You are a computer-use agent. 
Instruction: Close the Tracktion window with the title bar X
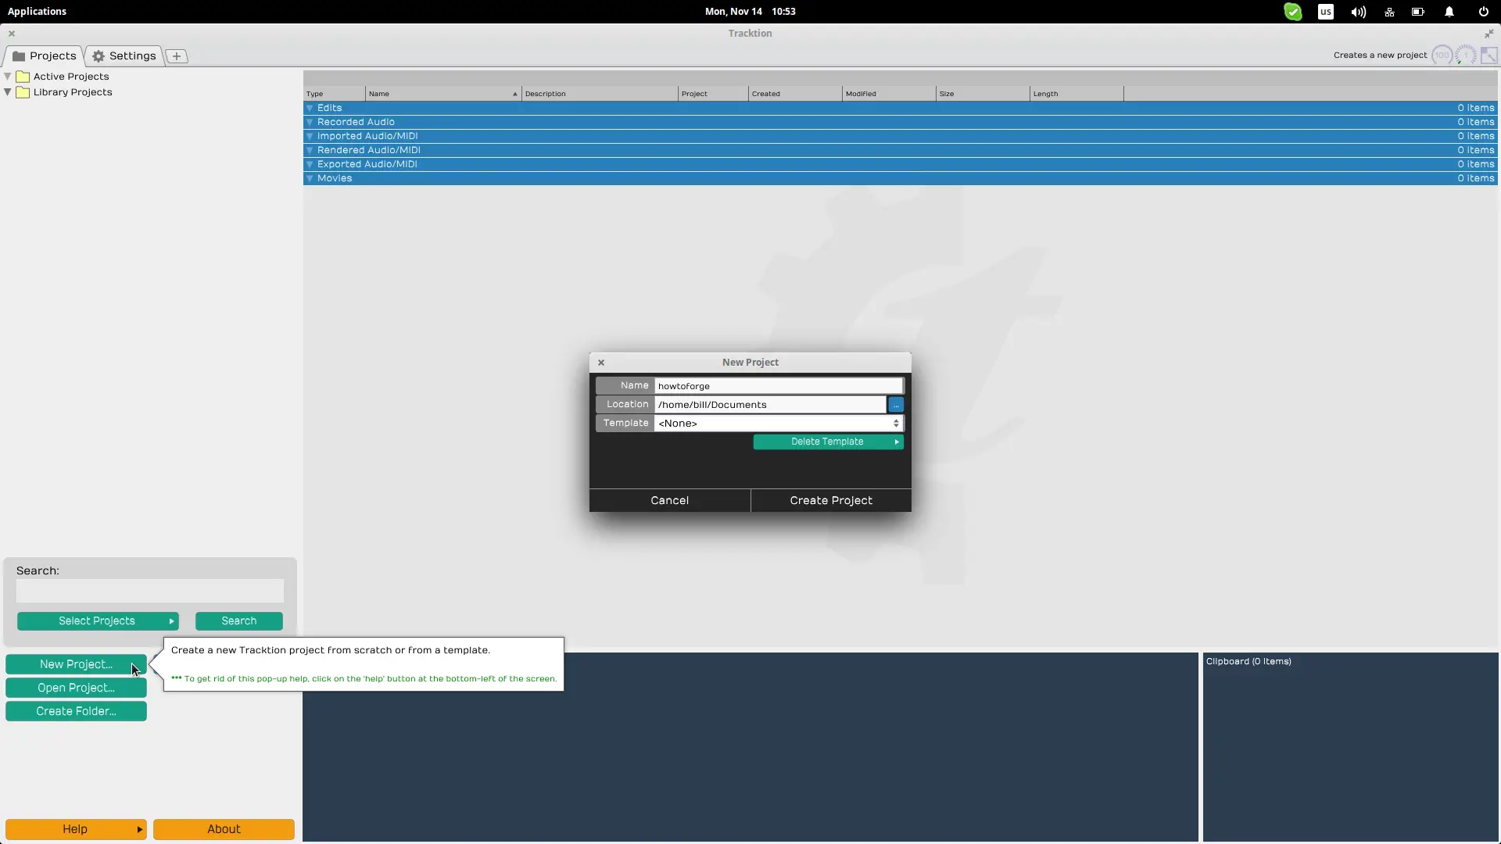click(12, 34)
